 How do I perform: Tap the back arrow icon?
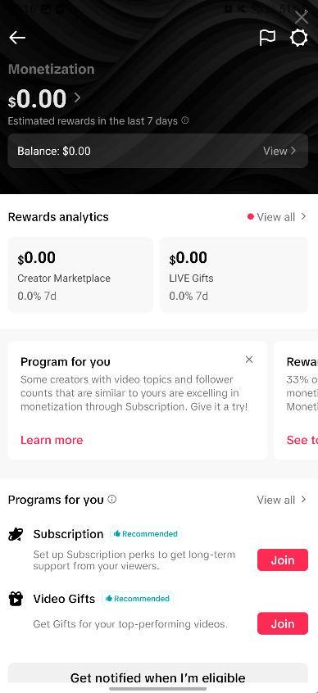(x=17, y=38)
